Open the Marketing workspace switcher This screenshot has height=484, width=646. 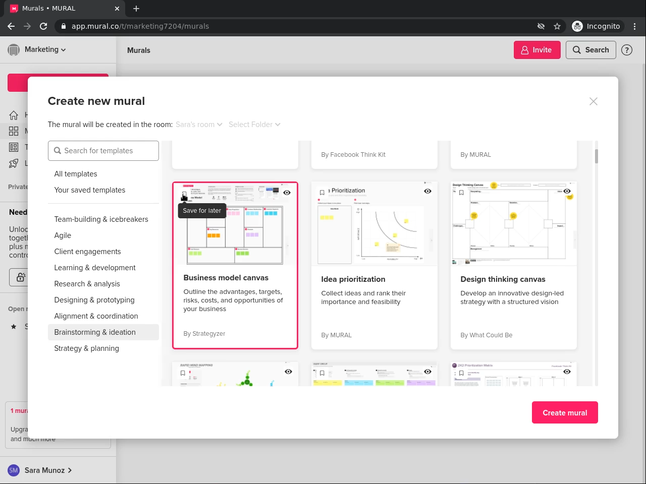(x=45, y=49)
